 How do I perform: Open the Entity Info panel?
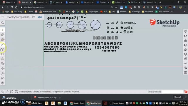click(185, 32)
